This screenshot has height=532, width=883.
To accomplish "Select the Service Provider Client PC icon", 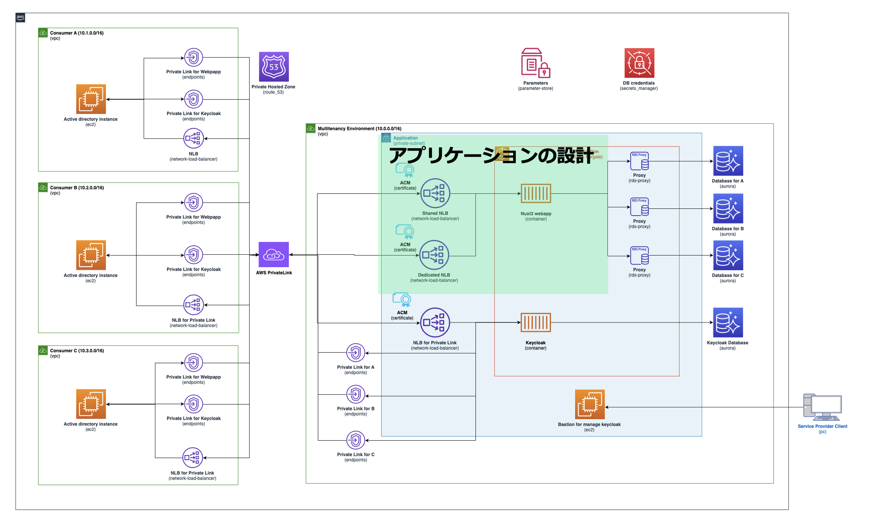I will tap(822, 407).
